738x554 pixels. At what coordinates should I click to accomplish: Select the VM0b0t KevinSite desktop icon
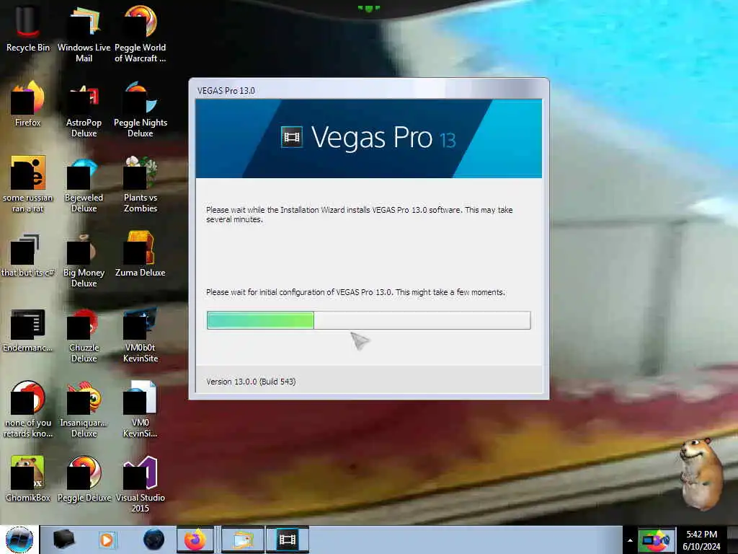(141, 335)
